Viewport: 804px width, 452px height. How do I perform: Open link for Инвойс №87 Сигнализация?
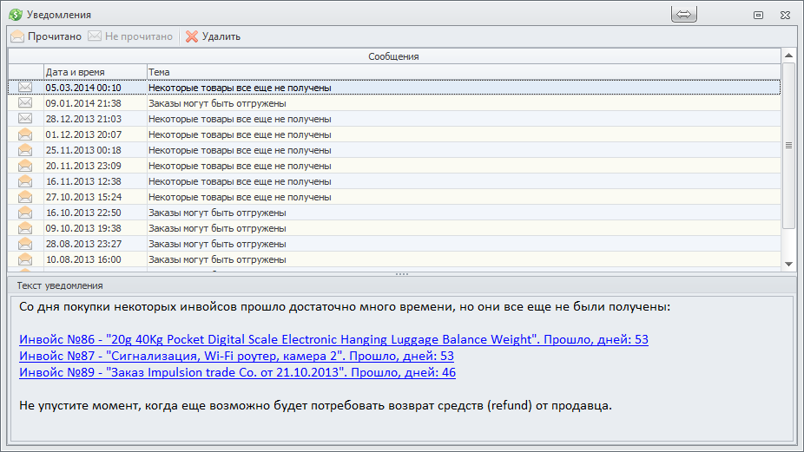click(x=236, y=356)
